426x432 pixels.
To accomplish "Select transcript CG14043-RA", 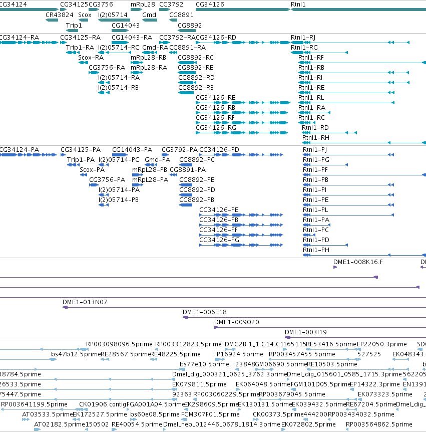I will 132,38.
